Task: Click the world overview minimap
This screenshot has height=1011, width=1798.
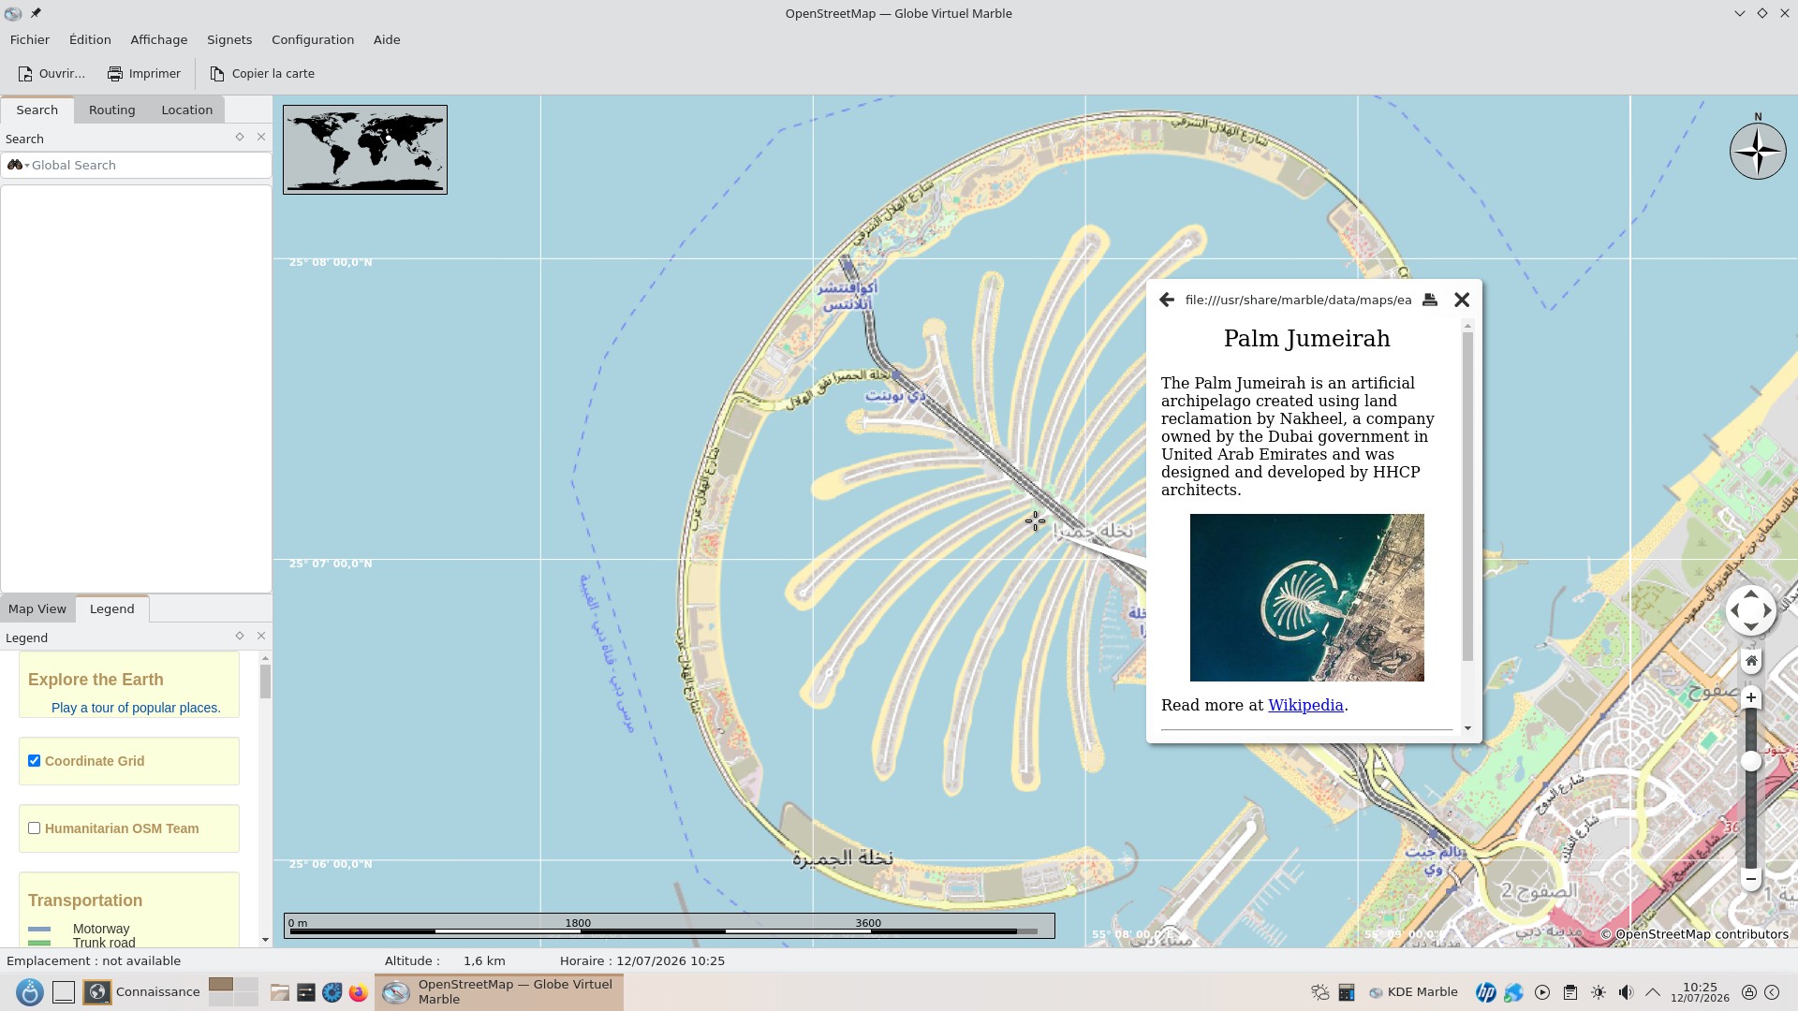Action: 365,150
